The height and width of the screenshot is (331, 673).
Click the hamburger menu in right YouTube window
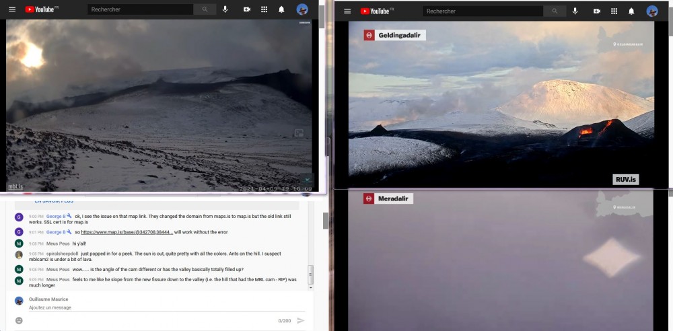click(x=347, y=11)
